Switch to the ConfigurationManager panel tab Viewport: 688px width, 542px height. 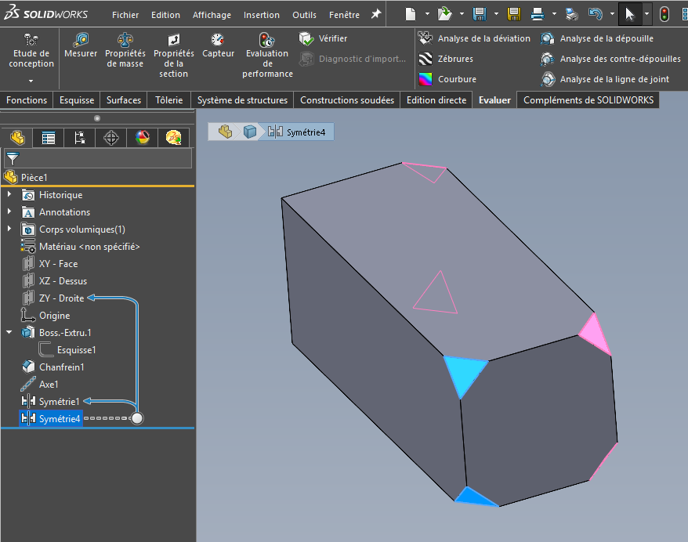[79, 138]
